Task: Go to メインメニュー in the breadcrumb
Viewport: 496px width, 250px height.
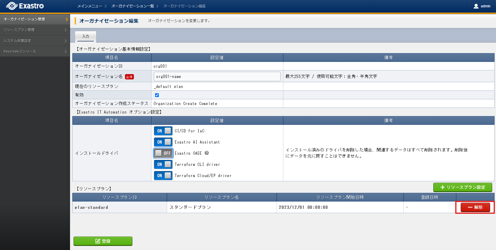Action: pyautogui.click(x=90, y=6)
